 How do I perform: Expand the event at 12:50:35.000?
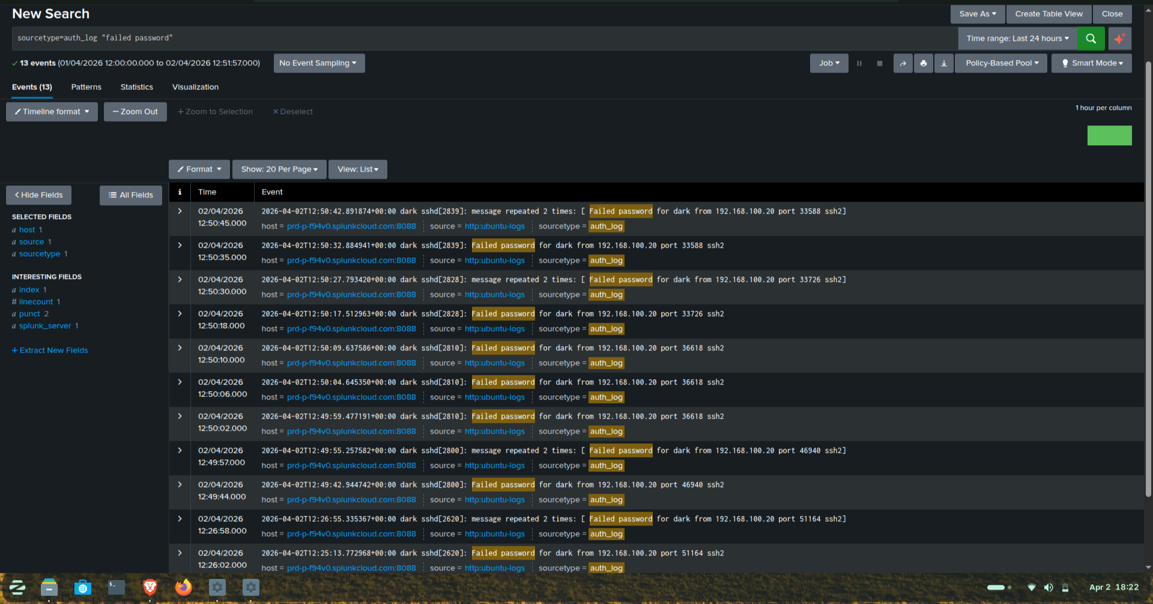coord(180,245)
